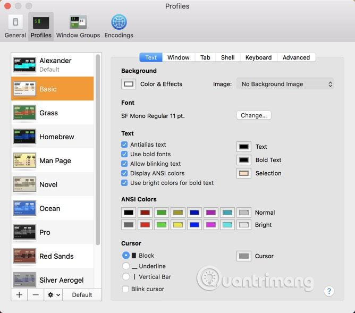Switch to the Keyboard tab
The width and height of the screenshot is (355, 313).
pos(258,57)
